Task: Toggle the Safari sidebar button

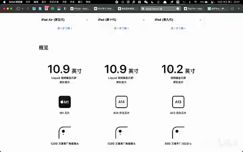Action: point(18,9)
